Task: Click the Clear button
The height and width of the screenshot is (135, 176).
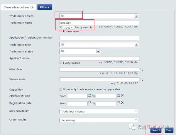Action: pyautogui.click(x=169, y=130)
